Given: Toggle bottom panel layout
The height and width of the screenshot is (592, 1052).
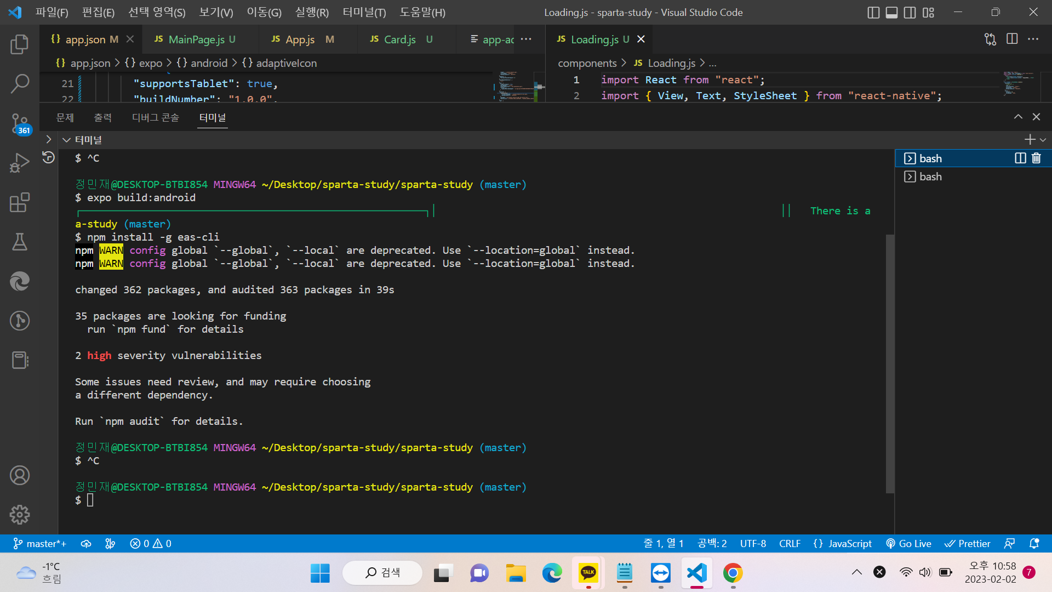Looking at the screenshot, I should tap(891, 13).
